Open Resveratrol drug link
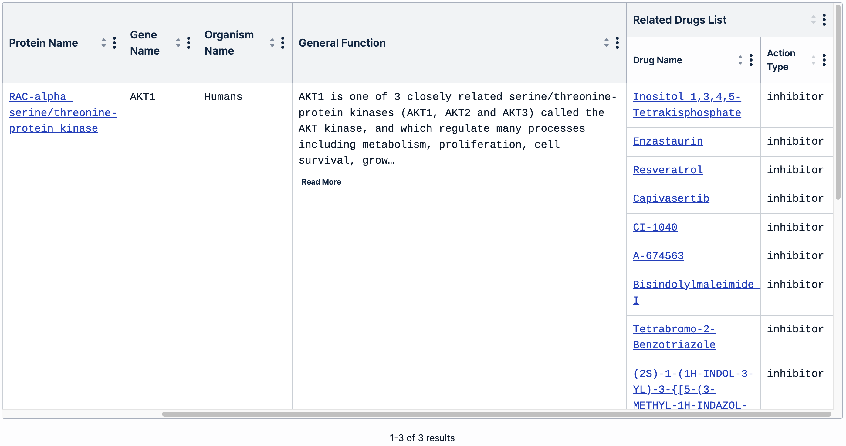The width and height of the screenshot is (846, 446). pos(667,170)
